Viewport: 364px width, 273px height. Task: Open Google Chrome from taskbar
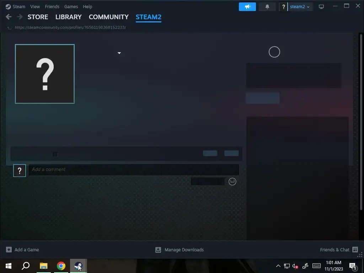click(61, 266)
